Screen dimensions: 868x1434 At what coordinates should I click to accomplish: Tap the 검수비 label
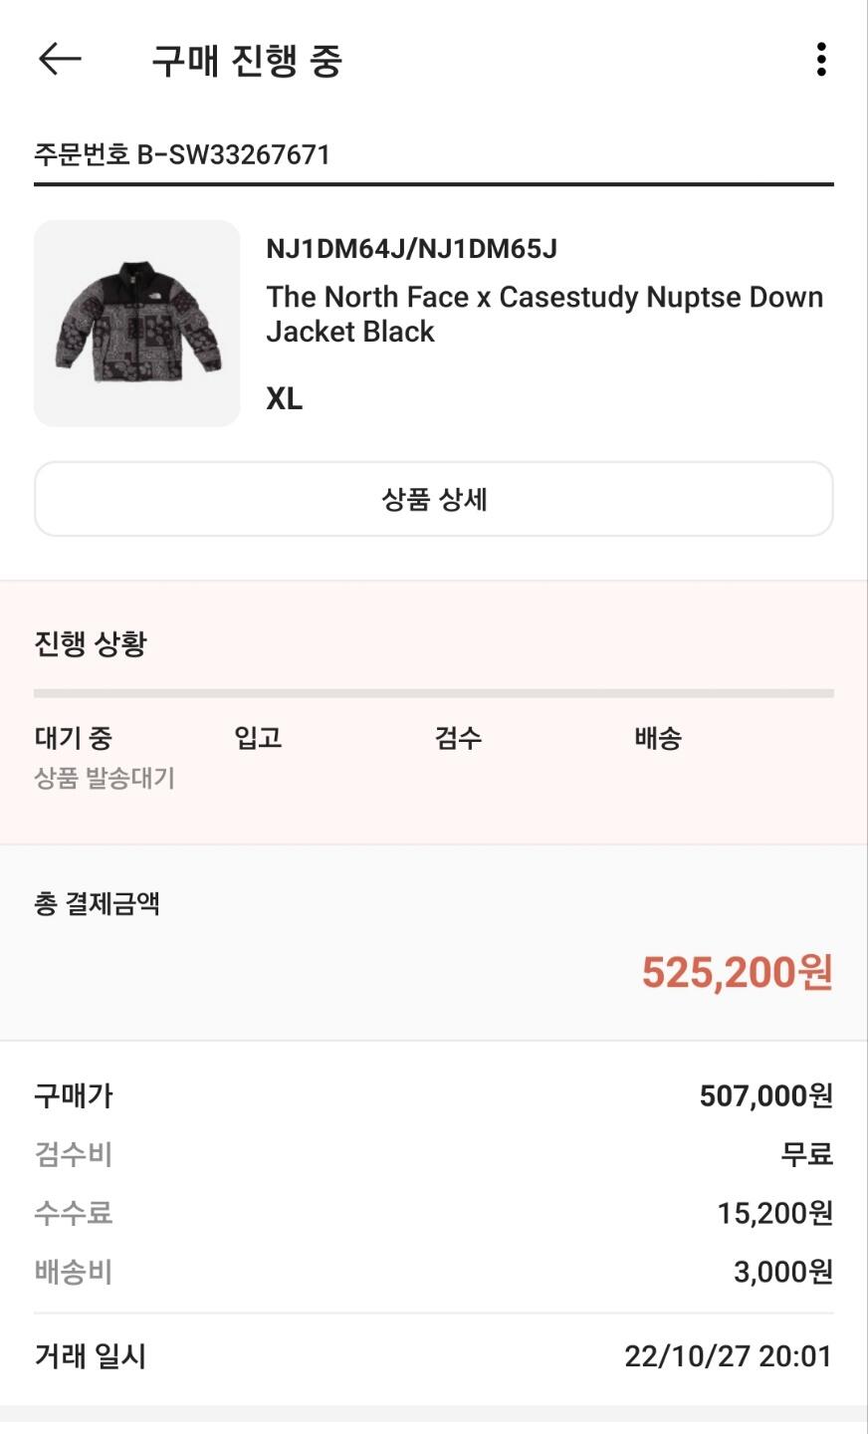pos(74,1155)
